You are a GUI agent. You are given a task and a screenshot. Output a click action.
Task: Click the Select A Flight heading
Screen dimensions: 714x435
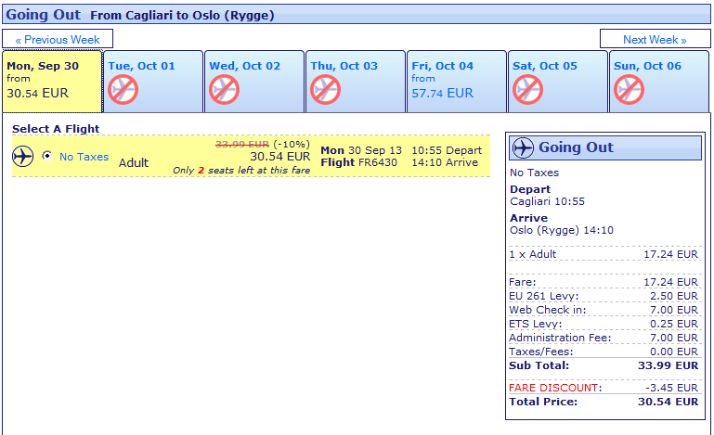click(x=56, y=129)
